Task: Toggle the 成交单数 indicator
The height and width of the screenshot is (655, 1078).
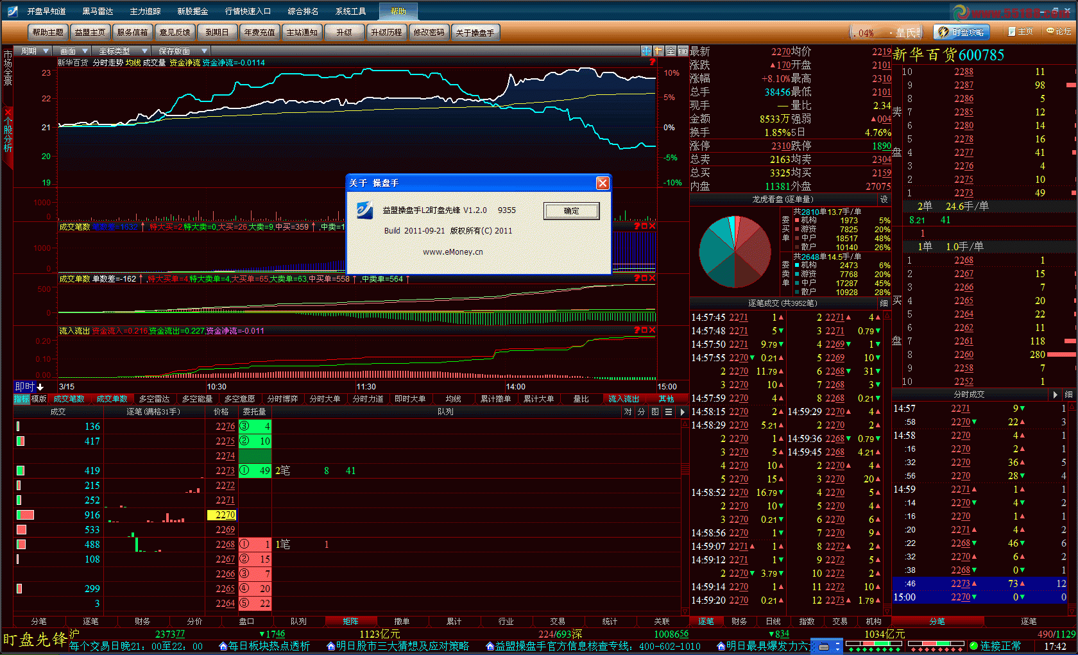Action: 112,398
